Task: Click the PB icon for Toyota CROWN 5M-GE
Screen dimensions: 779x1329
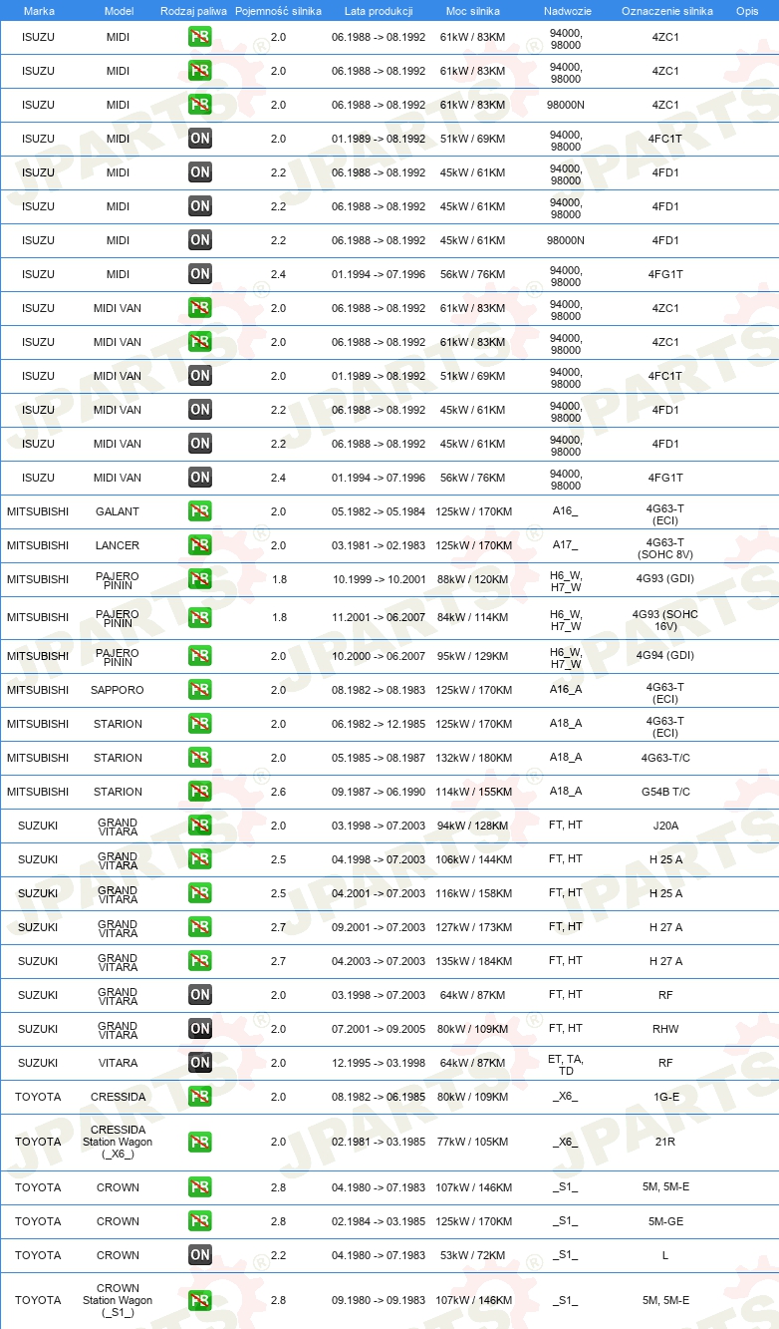Action: tap(200, 1221)
